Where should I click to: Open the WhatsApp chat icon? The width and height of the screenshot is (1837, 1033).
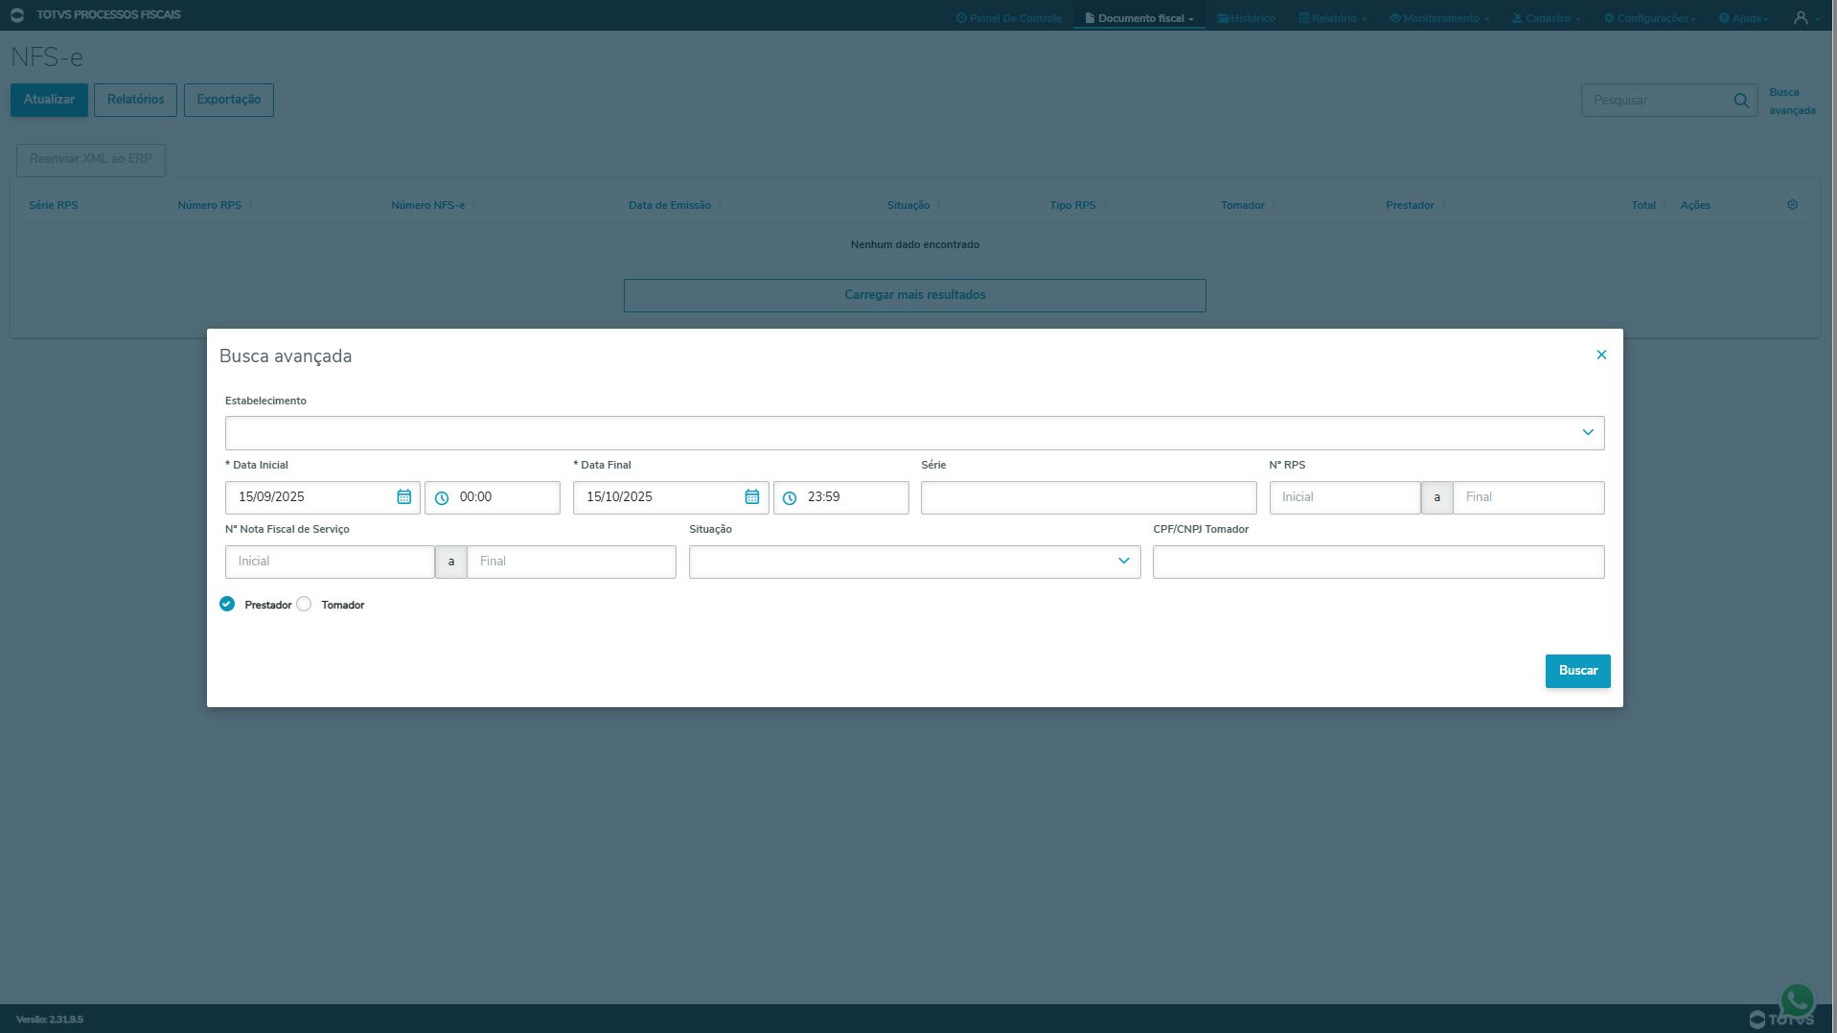click(x=1797, y=999)
